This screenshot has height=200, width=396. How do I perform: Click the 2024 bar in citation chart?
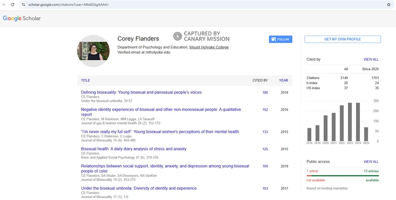[x=358, y=122]
